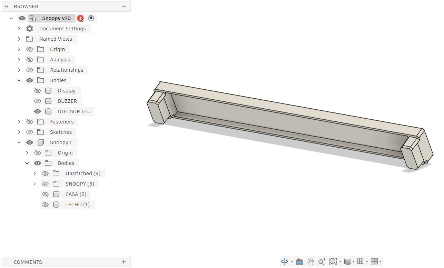Open the Zoom Window dropdown arrow
The width and height of the screenshot is (444, 268).
(340, 262)
